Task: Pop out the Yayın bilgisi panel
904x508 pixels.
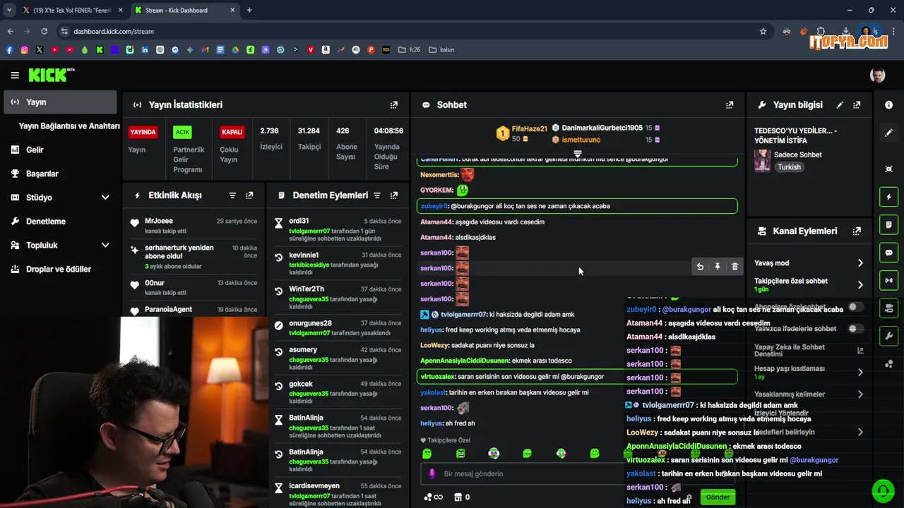Action: pos(857,104)
